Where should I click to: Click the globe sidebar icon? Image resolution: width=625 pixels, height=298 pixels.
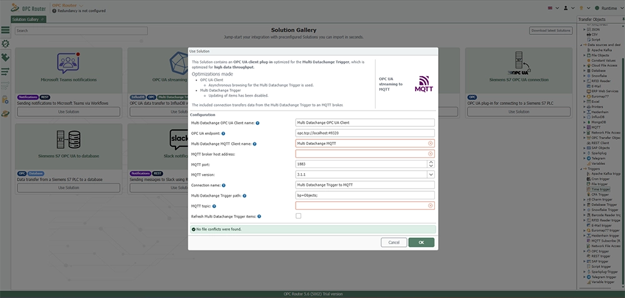point(5,114)
